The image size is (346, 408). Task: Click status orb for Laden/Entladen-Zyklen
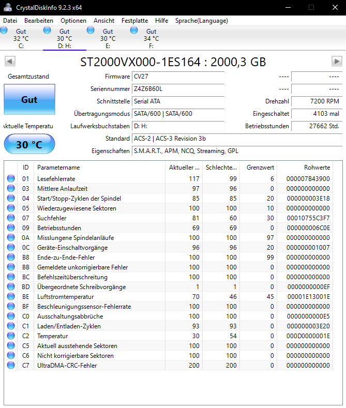(11, 326)
